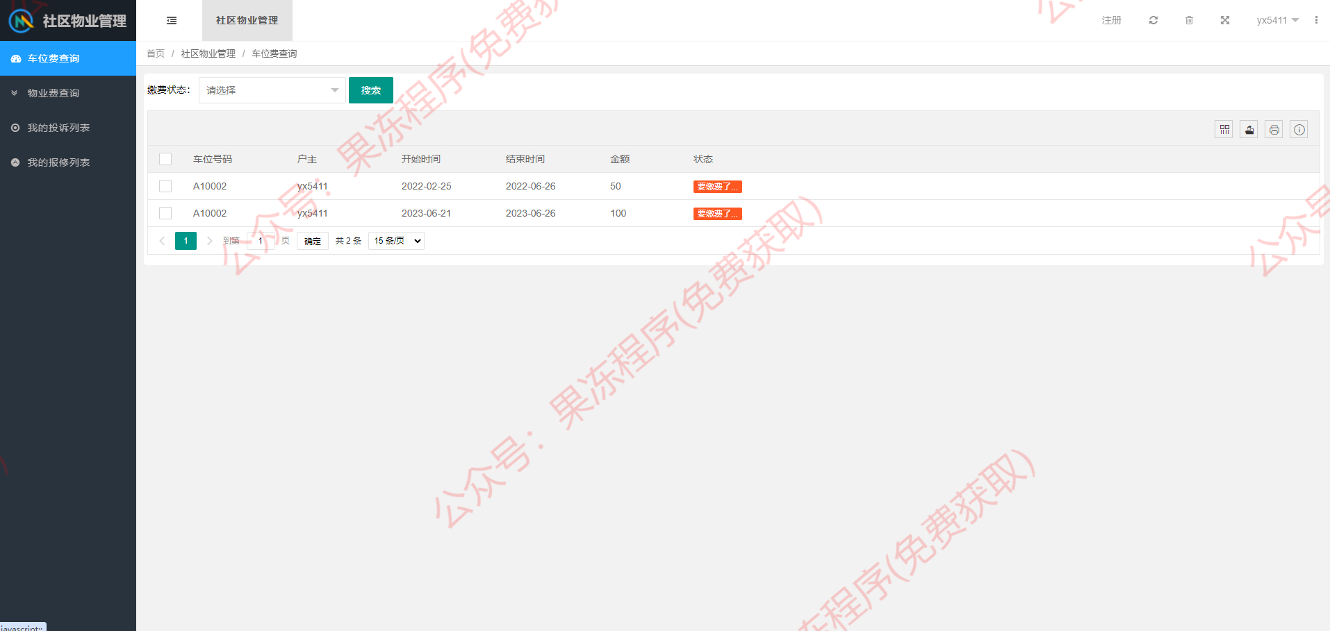Open 我的报修列表 in sidebar

[x=68, y=162]
